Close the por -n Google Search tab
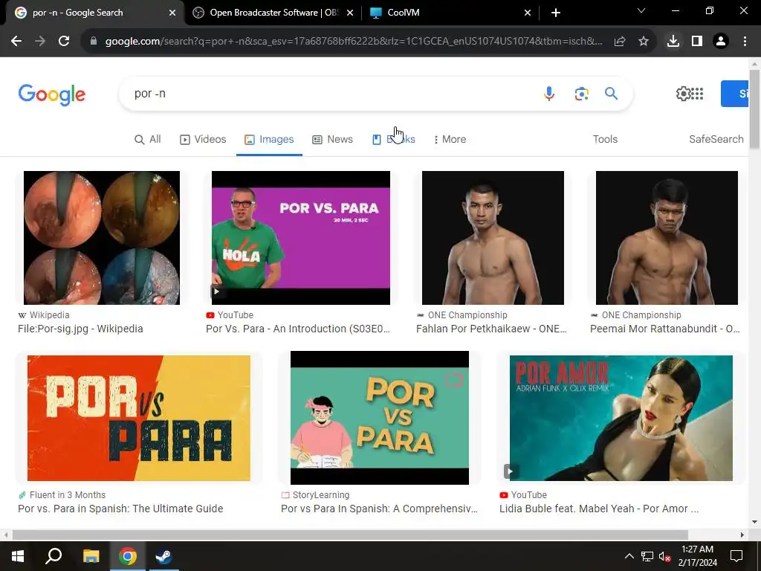The image size is (761, 571). coord(172,13)
